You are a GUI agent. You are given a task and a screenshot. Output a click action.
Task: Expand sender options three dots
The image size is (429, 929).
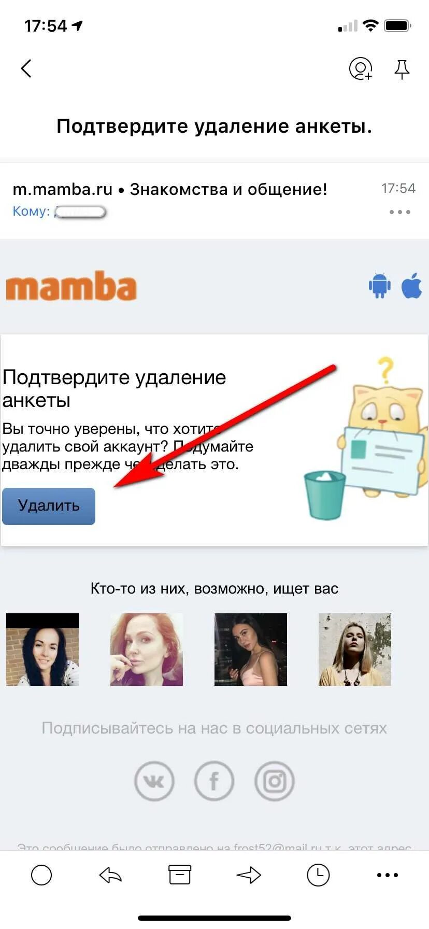pyautogui.click(x=400, y=212)
